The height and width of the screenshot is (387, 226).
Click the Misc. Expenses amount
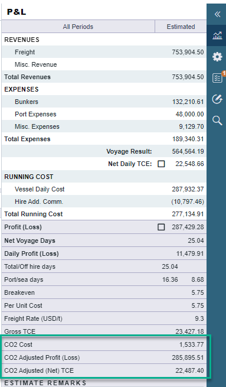click(x=191, y=126)
